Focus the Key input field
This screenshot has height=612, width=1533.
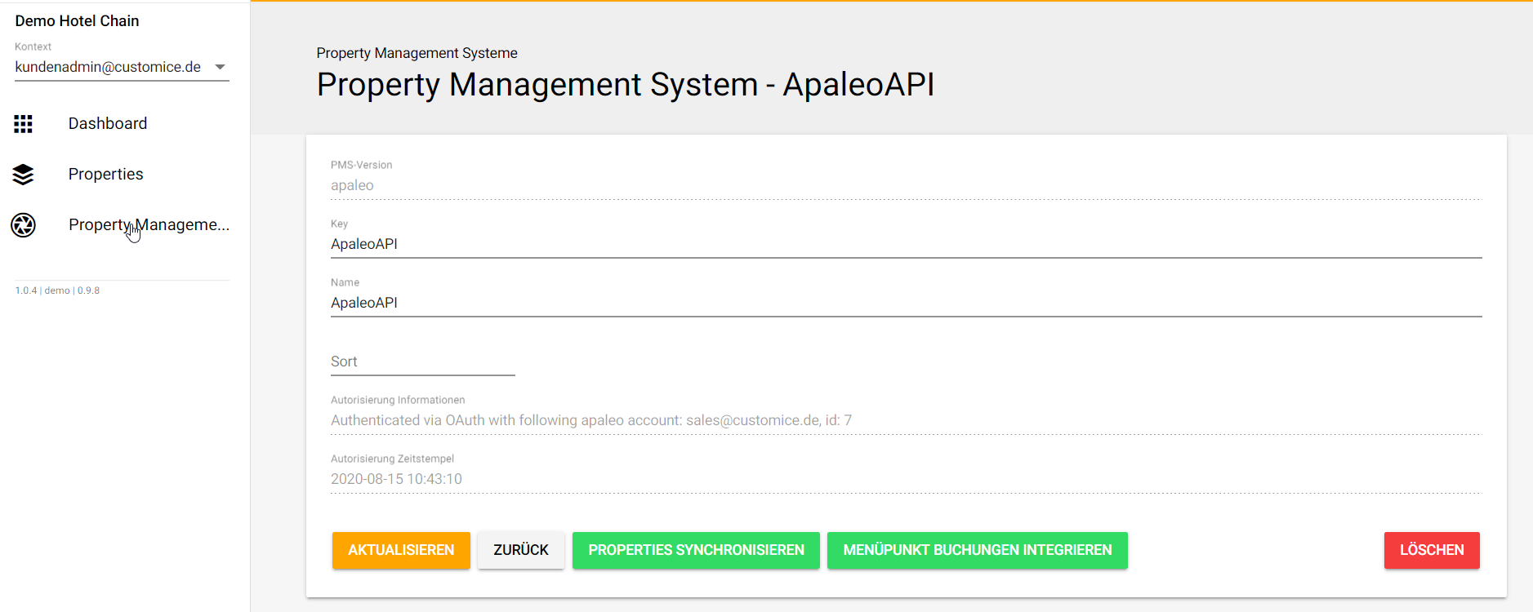906,244
